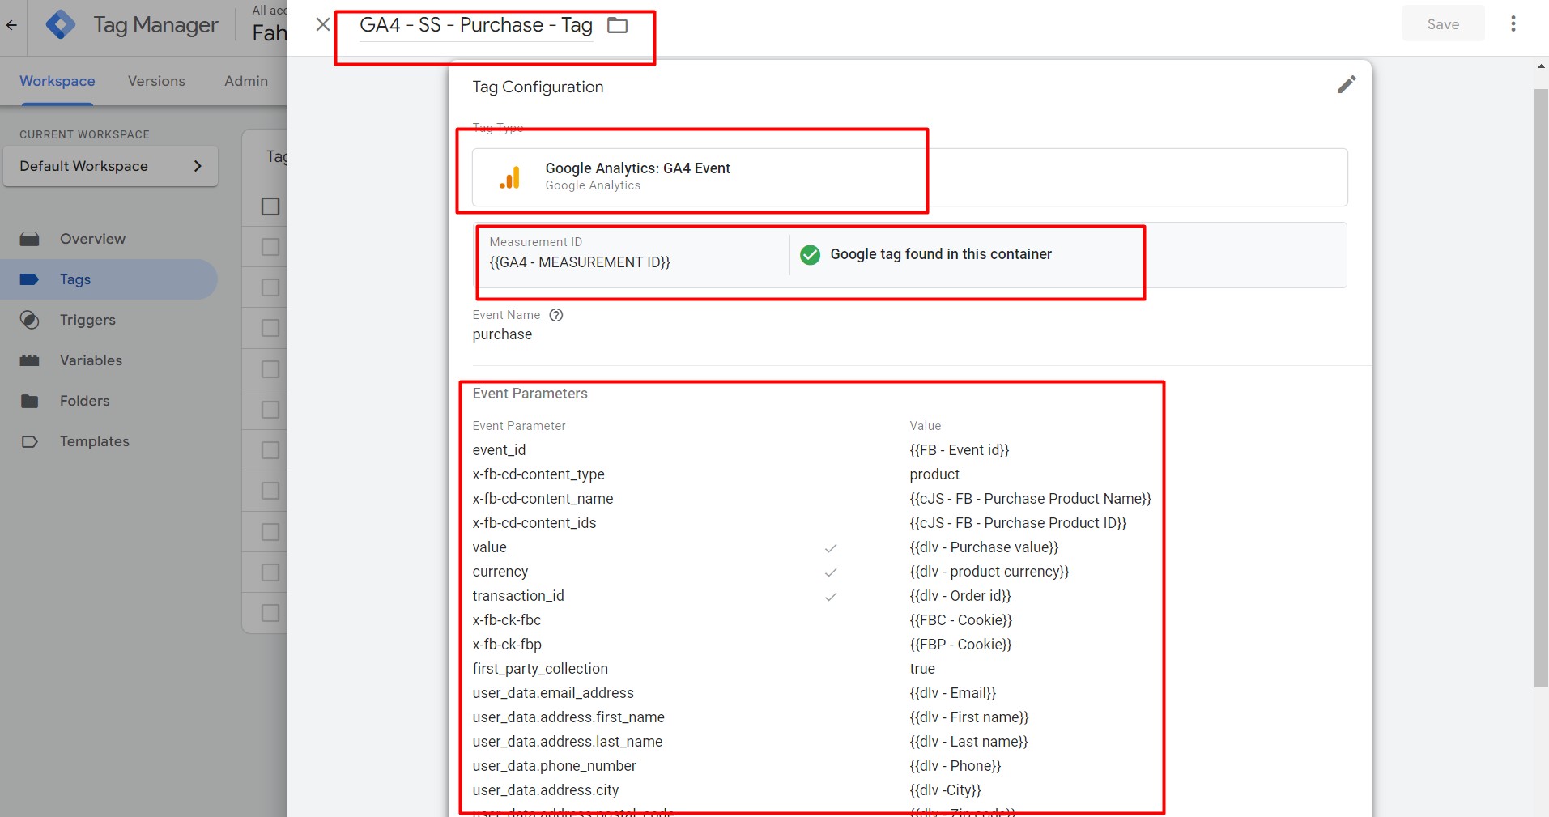
Task: Click {{cJS - FB - Purchase Product Name}} value
Action: pyautogui.click(x=1031, y=499)
